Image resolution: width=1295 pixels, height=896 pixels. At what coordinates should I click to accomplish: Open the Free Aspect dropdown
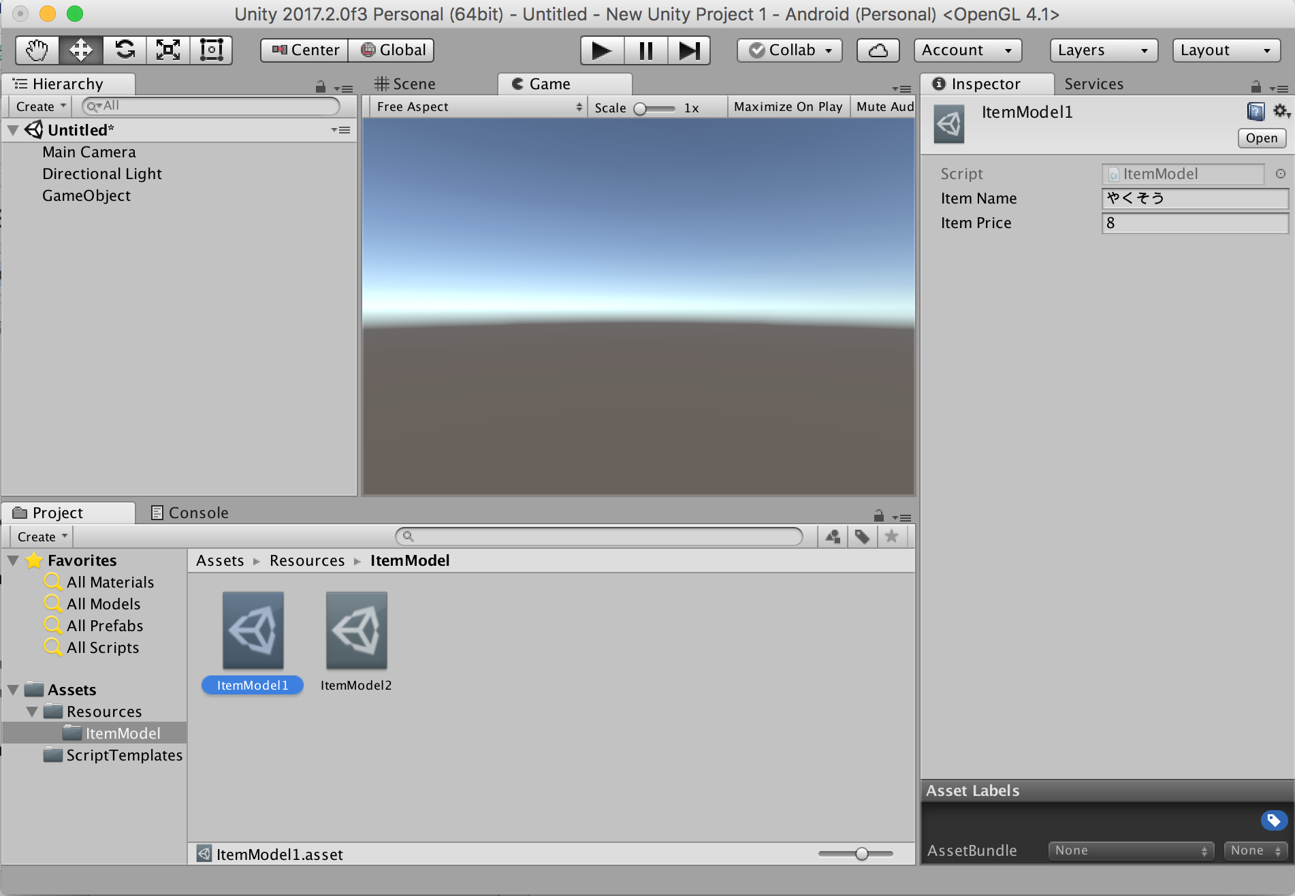point(479,107)
